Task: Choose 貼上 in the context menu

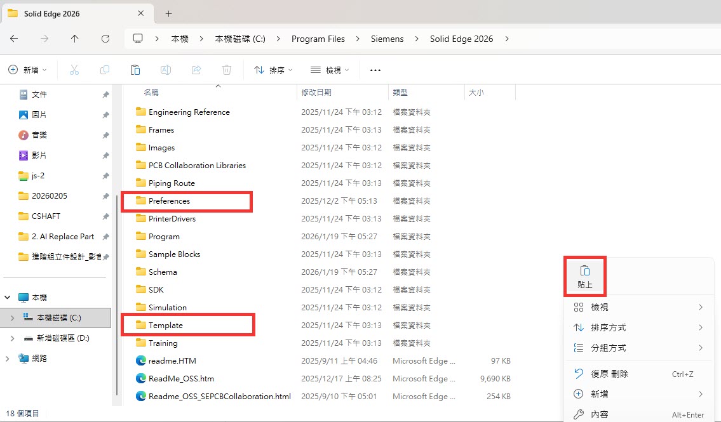Action: [x=585, y=277]
